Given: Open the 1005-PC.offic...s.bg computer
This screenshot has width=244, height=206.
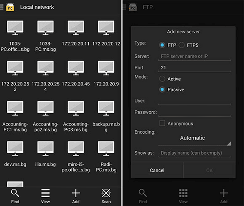Looking at the screenshot, I should click(15, 36).
